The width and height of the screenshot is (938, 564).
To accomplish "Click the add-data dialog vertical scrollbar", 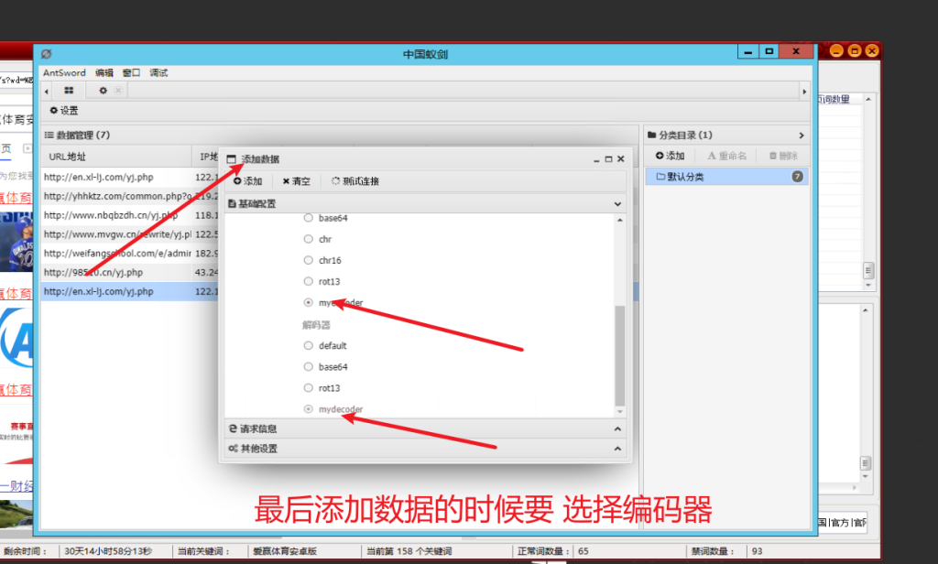I will pyautogui.click(x=620, y=355).
